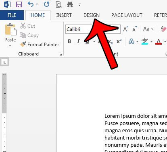Undo the last action
This screenshot has height=152, width=167.
point(31,4)
